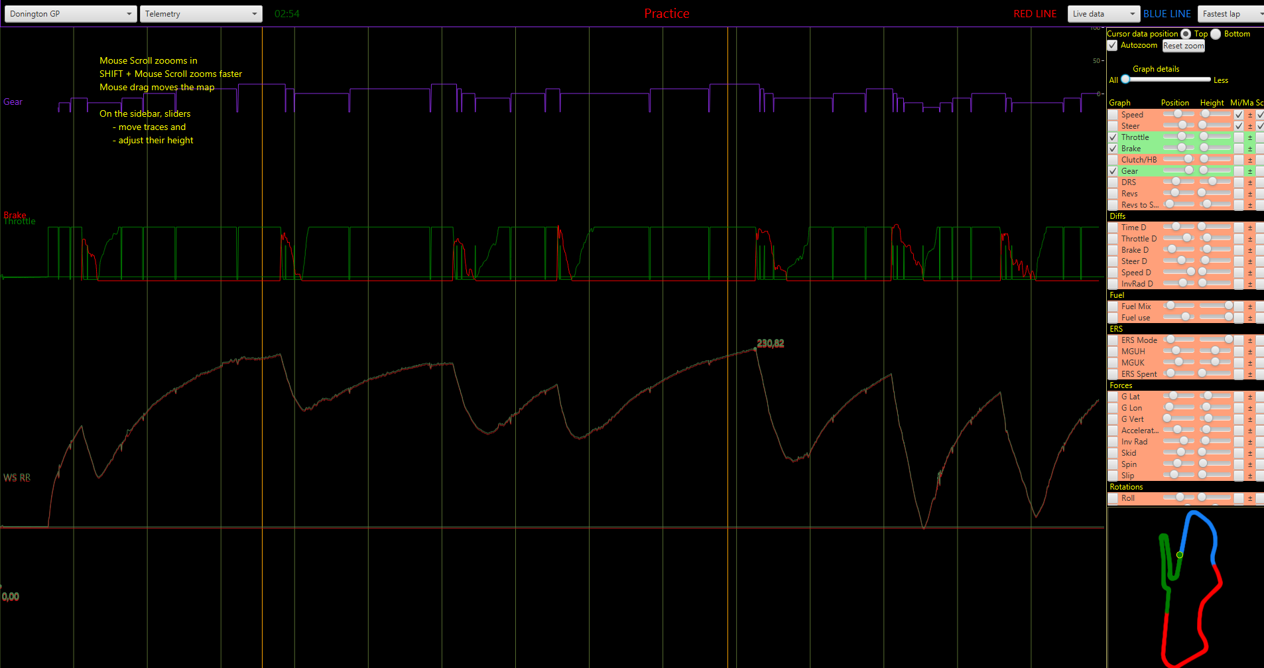Click the ± icon in the MGUH row

(1250, 352)
